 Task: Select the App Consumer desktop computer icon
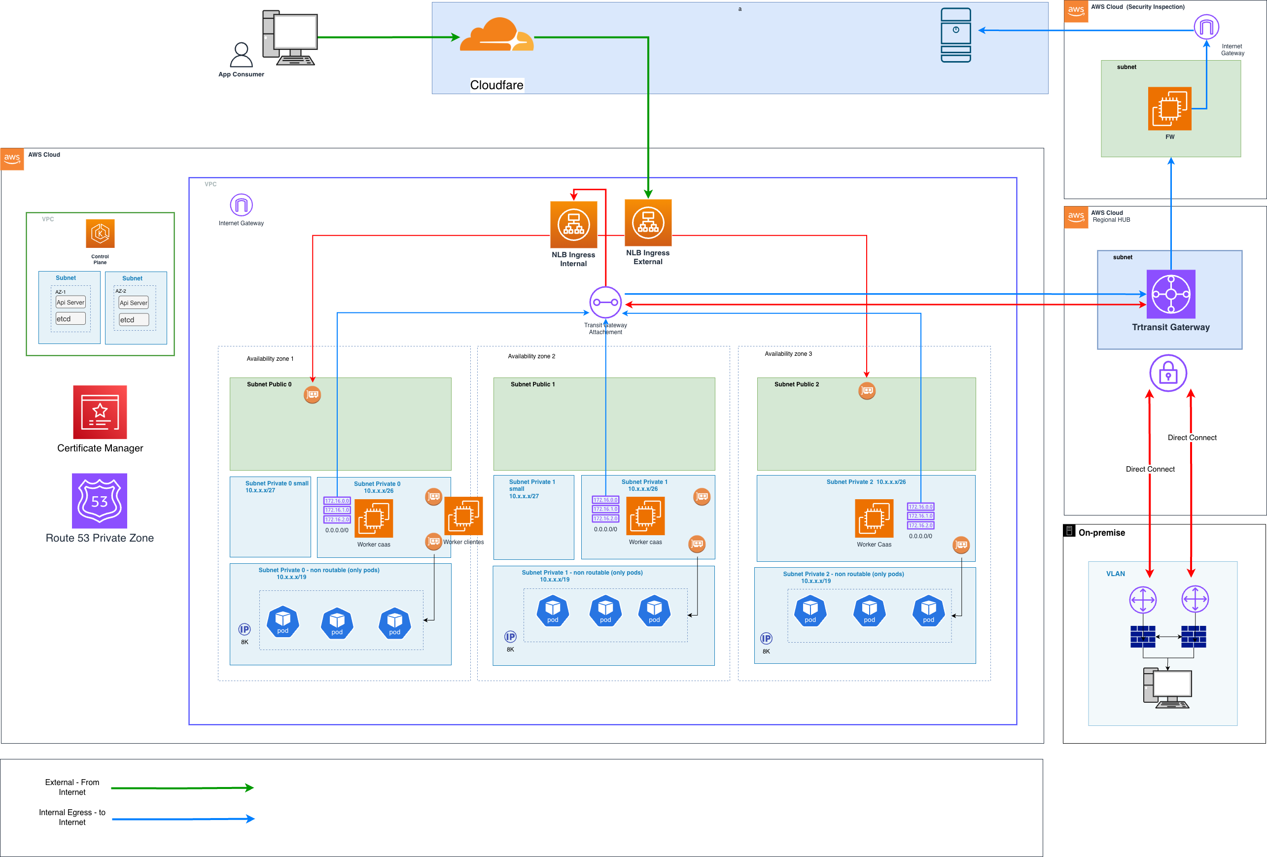pyautogui.click(x=290, y=37)
